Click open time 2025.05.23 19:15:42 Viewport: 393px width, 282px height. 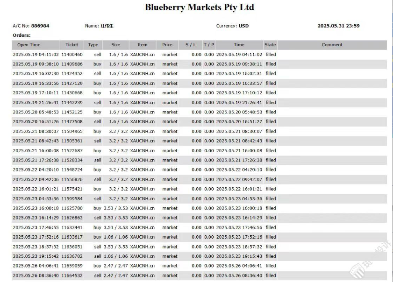(36, 256)
